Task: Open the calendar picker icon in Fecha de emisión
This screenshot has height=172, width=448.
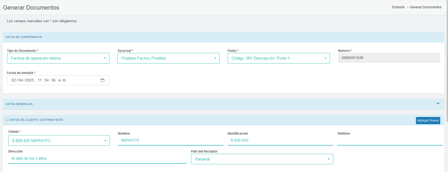Action: point(102,80)
